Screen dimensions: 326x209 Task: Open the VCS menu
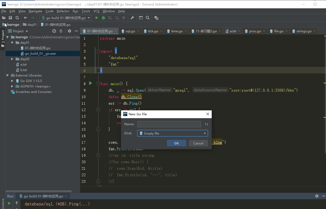[x=96, y=11]
